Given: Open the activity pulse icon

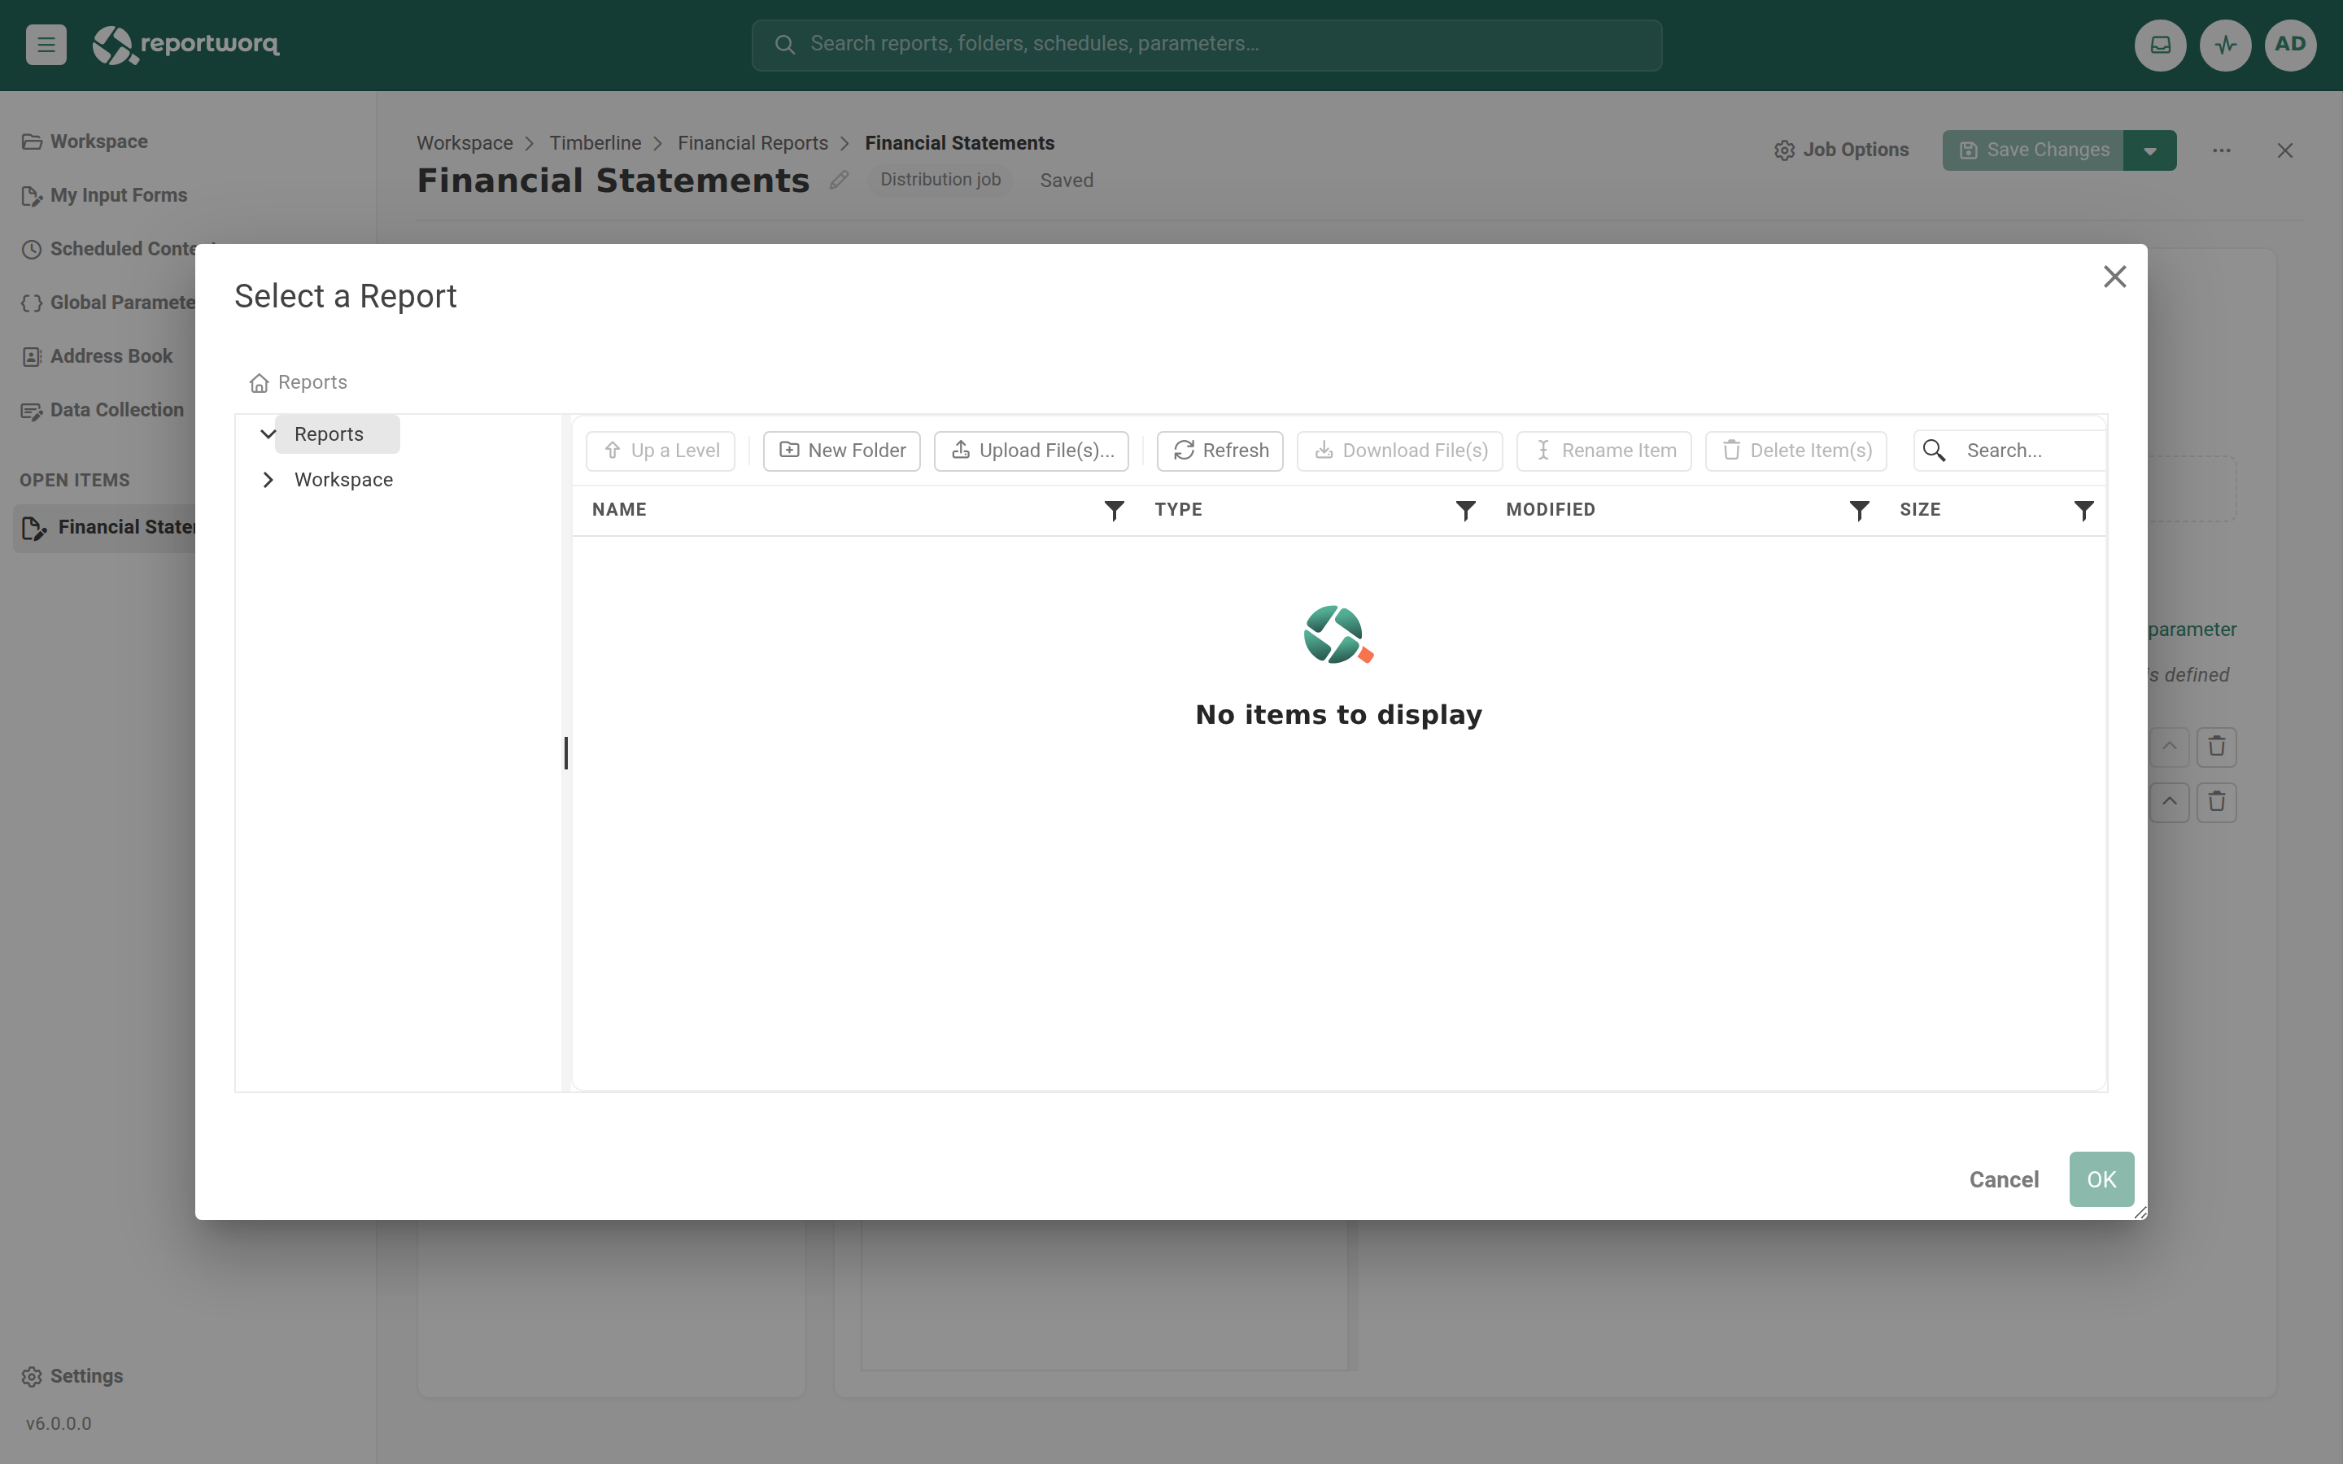Looking at the screenshot, I should [2225, 45].
